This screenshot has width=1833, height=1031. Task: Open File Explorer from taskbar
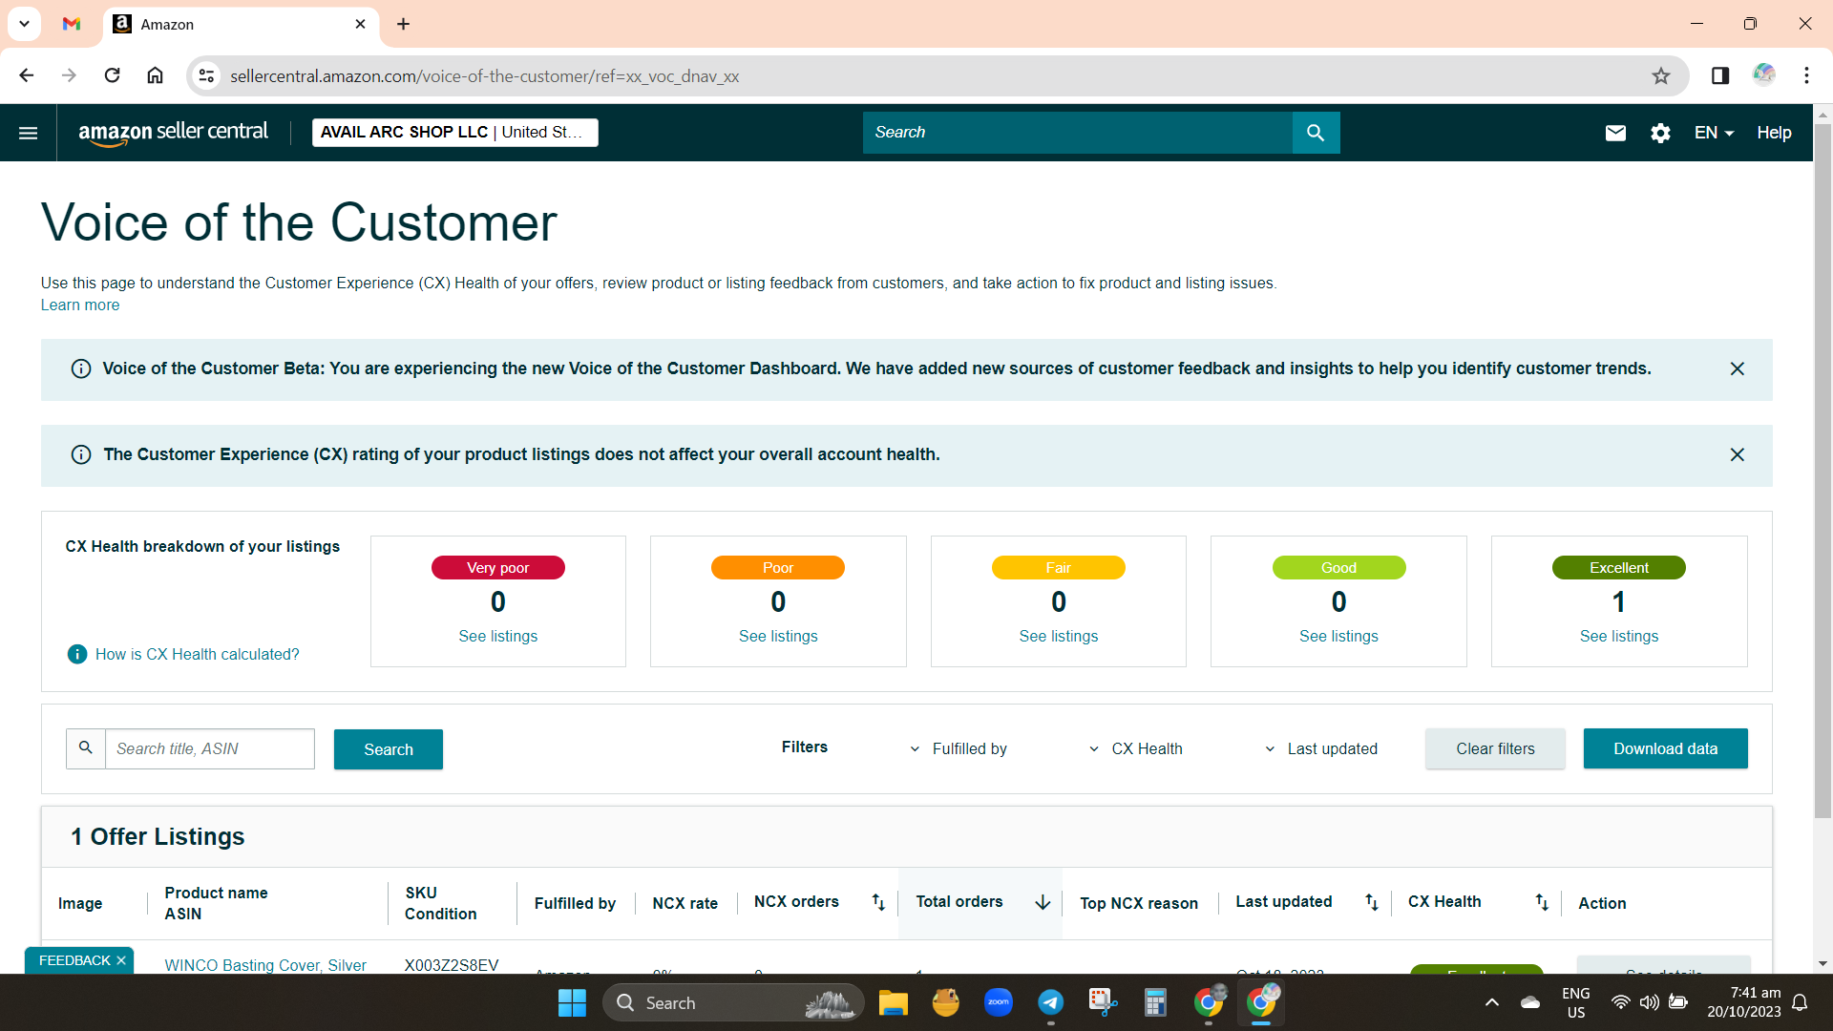click(x=893, y=1002)
